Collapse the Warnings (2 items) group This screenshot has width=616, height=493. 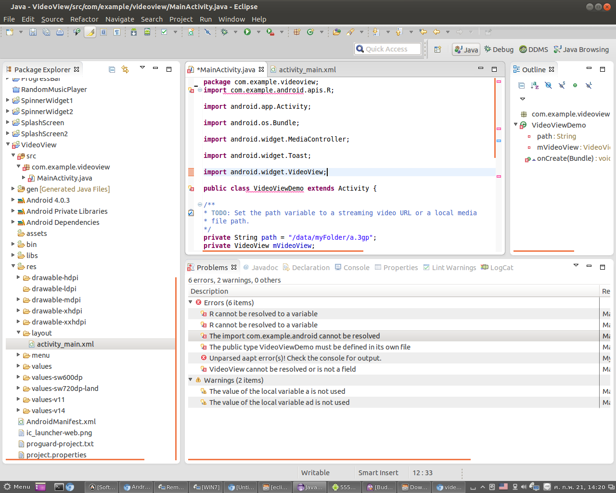click(x=191, y=379)
